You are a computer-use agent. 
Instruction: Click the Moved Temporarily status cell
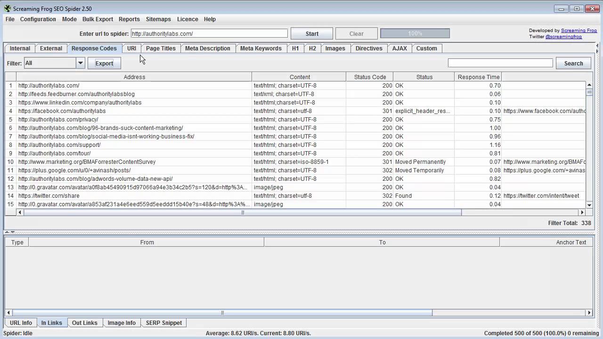[424, 170]
